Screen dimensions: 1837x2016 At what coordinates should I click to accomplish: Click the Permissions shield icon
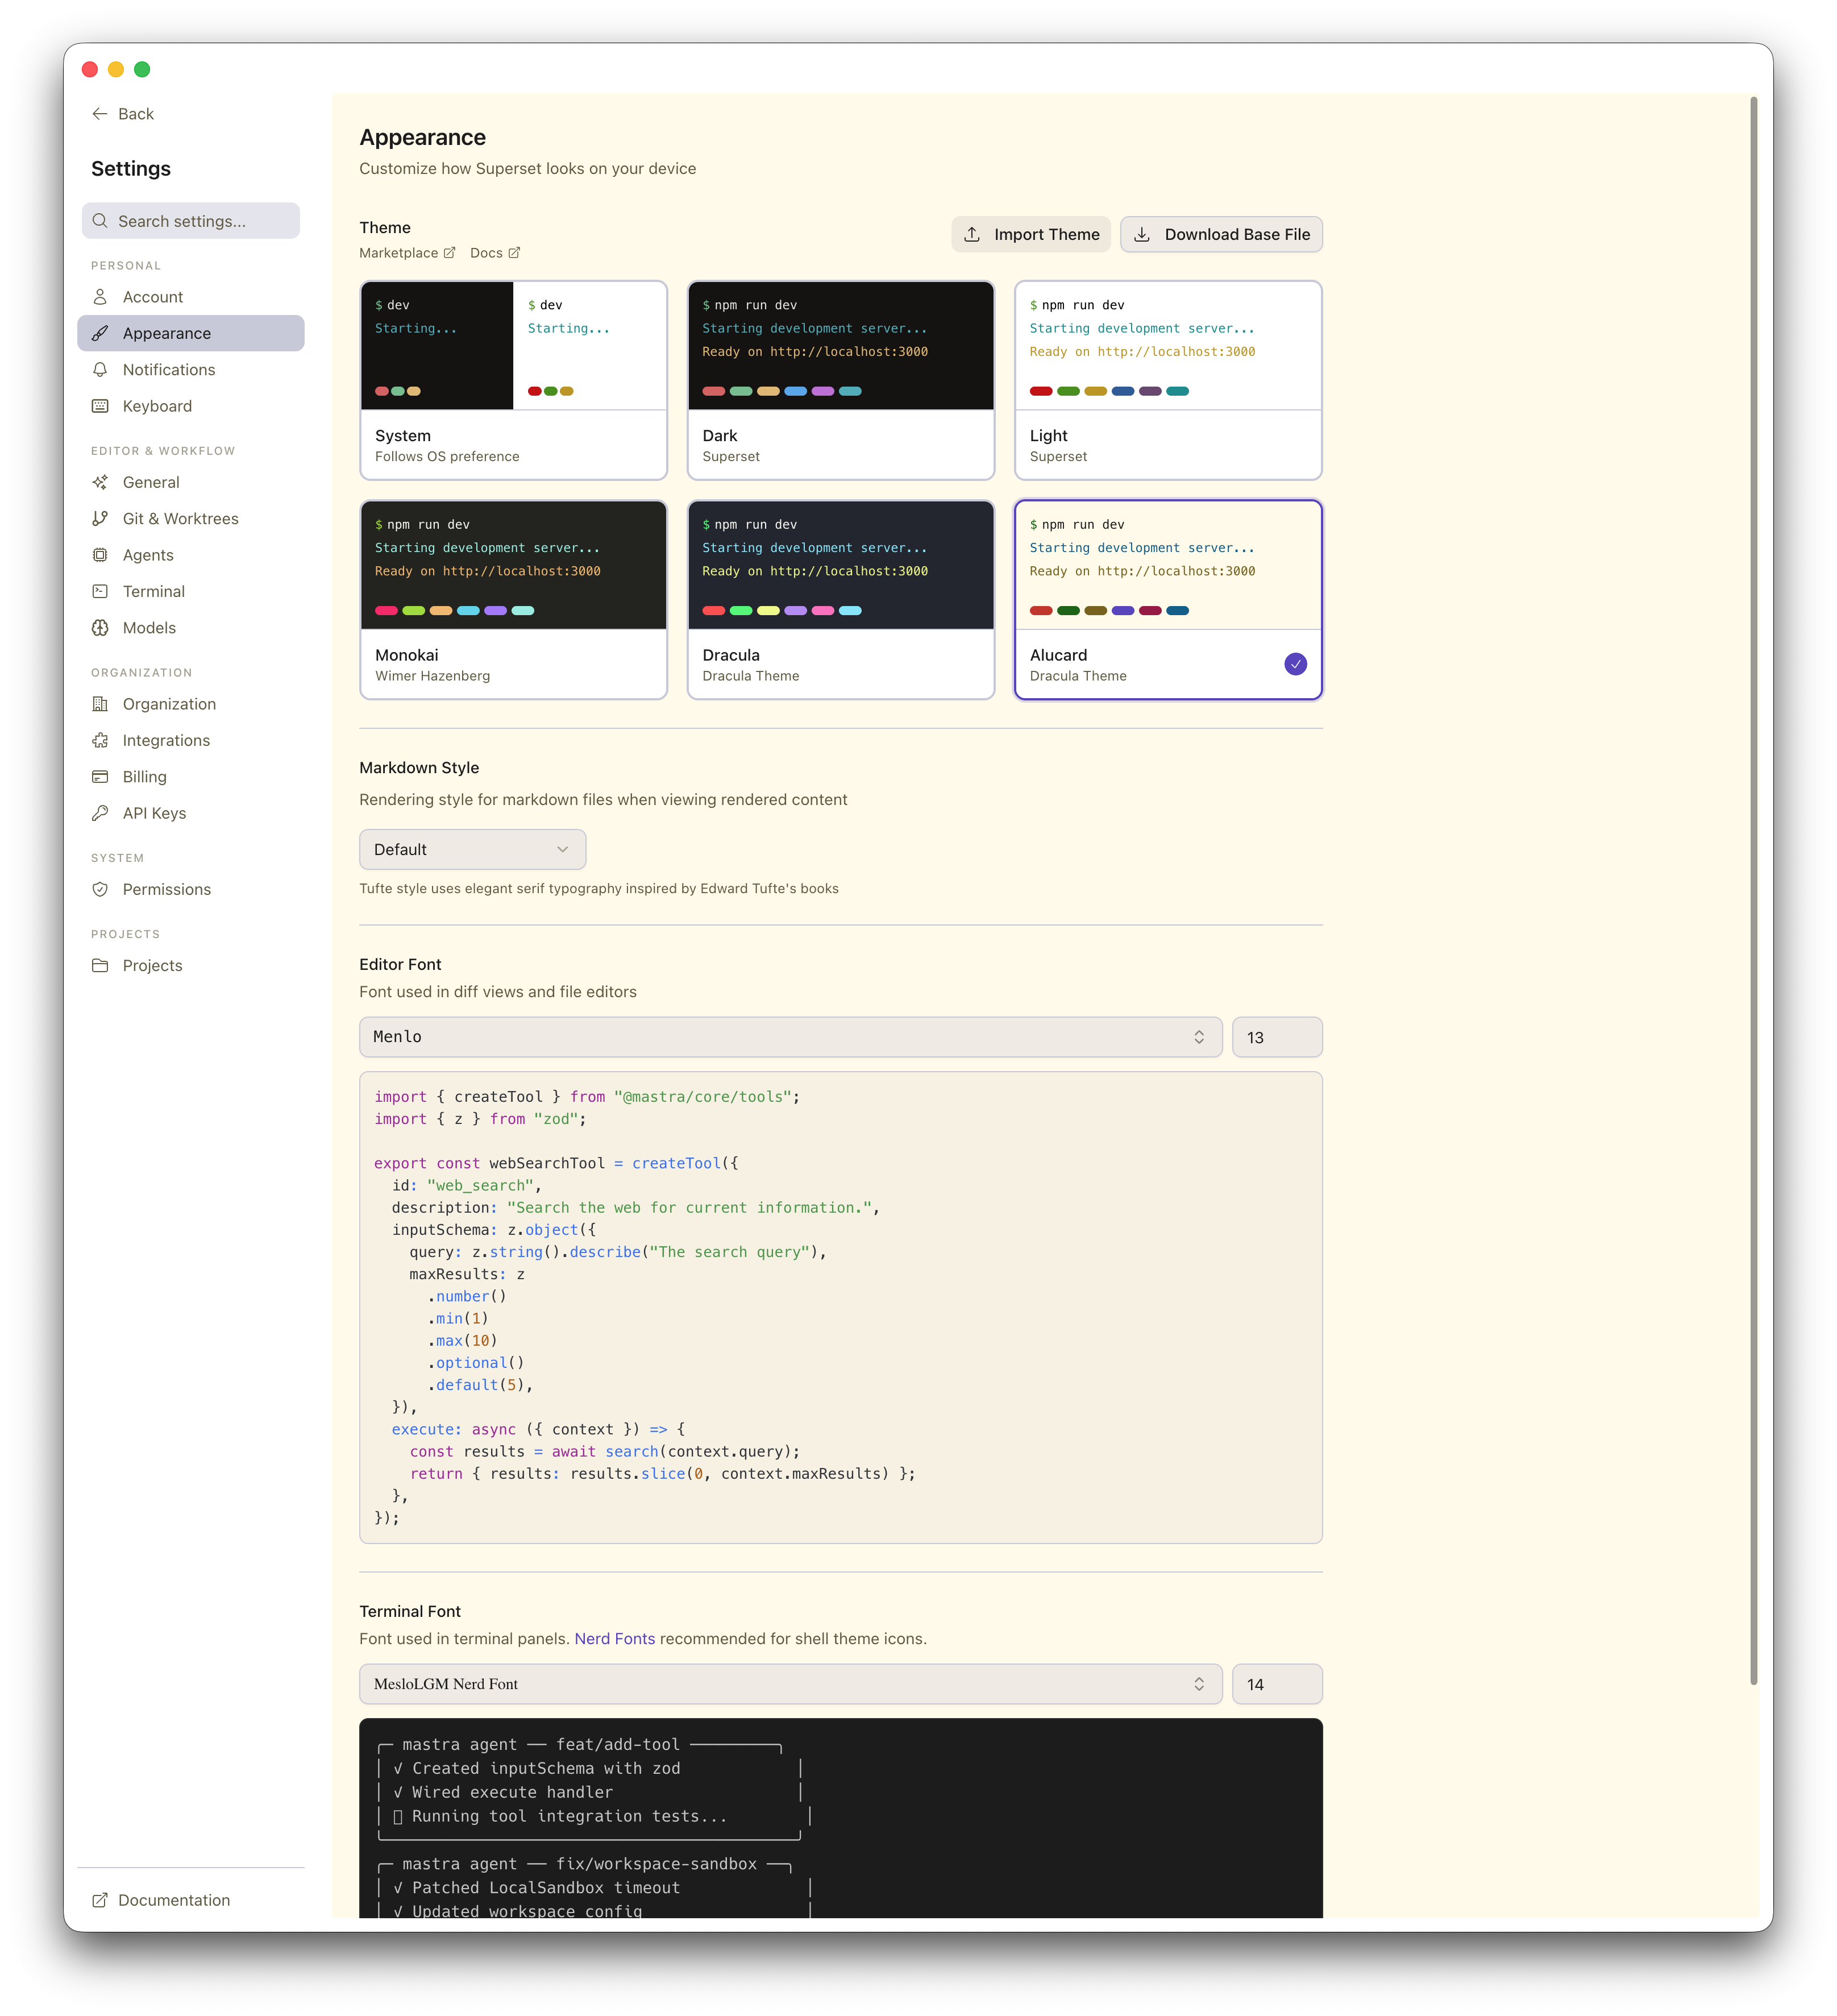100,889
